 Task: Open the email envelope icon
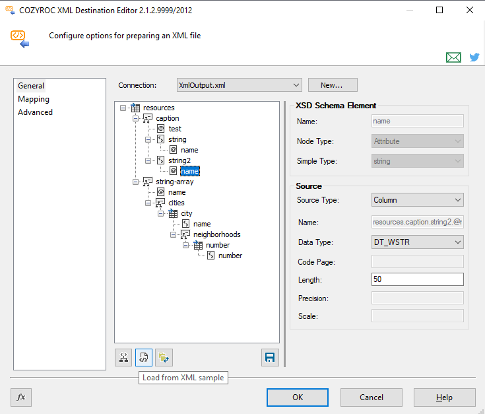[453, 57]
